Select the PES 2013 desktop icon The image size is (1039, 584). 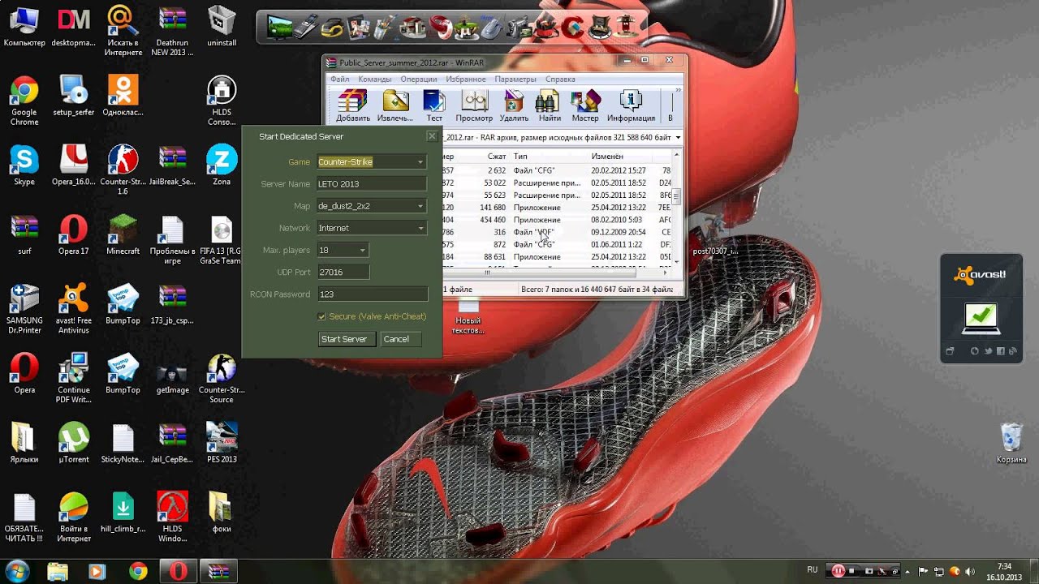tap(221, 443)
